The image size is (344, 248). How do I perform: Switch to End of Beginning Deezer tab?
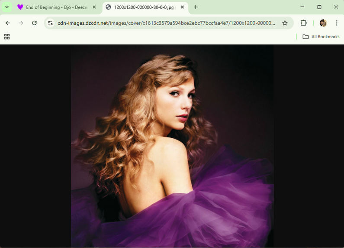[57, 7]
